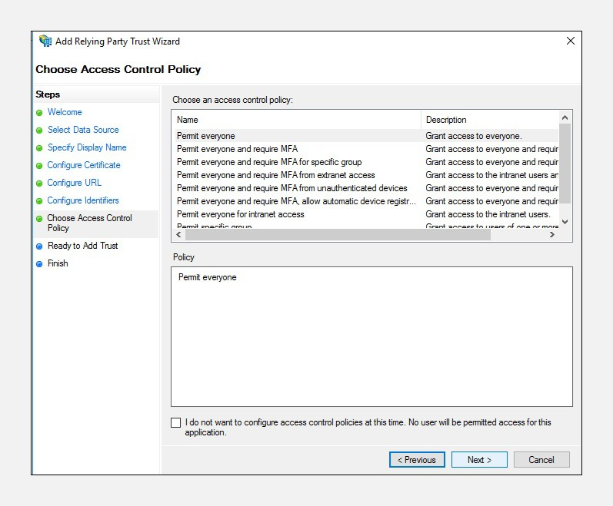Enable 'I do not want to configure' checkbox
Image resolution: width=613 pixels, height=506 pixels.
click(176, 423)
